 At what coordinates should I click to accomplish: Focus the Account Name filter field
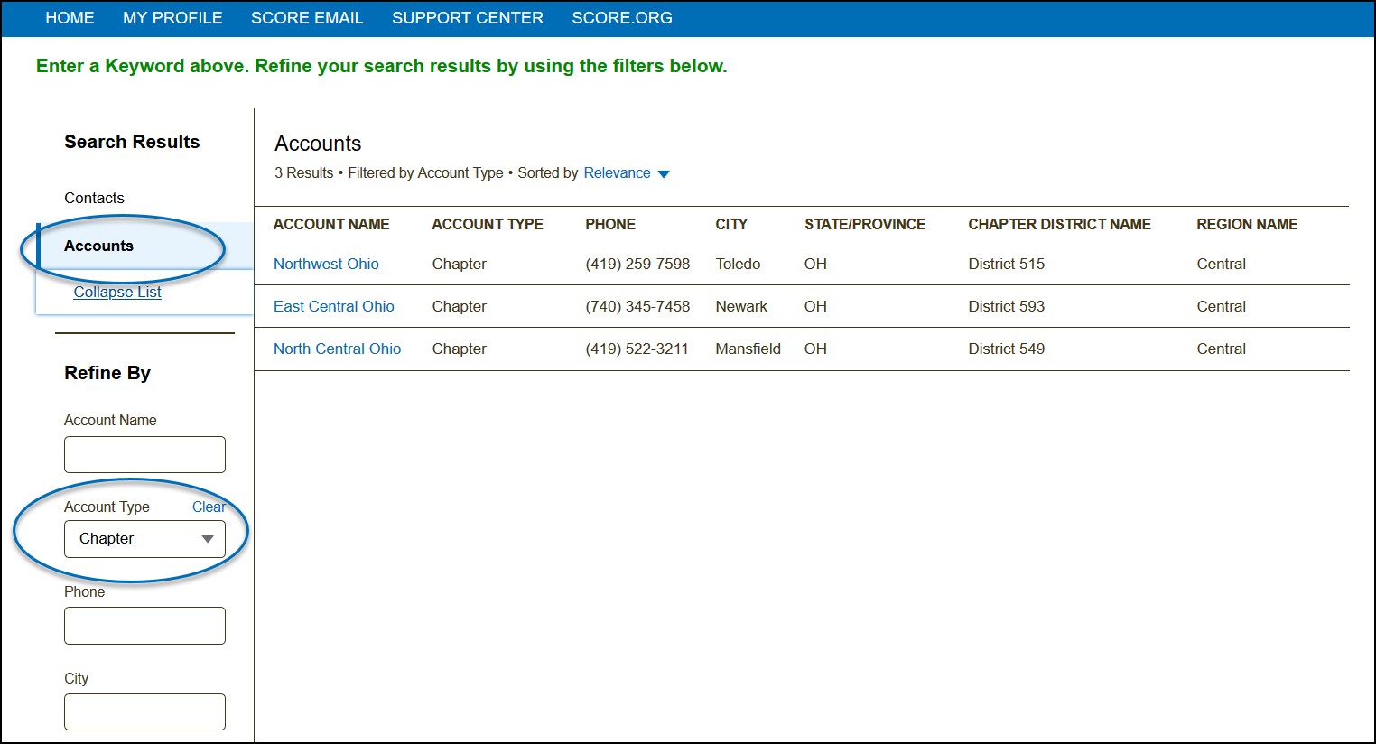click(144, 454)
